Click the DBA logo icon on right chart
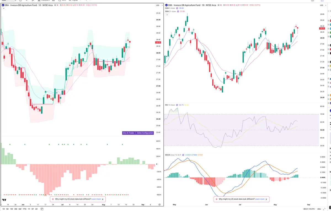 tap(166, 5)
